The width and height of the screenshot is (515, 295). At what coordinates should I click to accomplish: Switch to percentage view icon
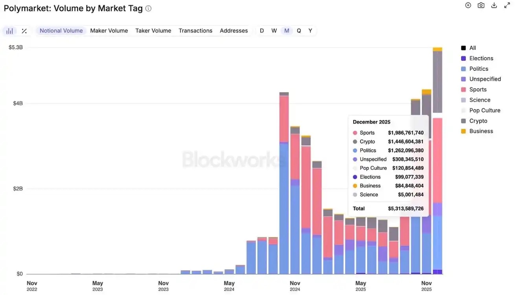click(x=24, y=30)
